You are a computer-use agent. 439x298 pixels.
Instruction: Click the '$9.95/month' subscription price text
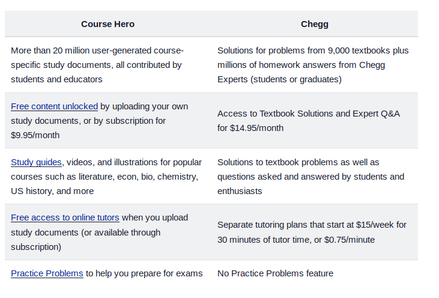[x=35, y=135]
